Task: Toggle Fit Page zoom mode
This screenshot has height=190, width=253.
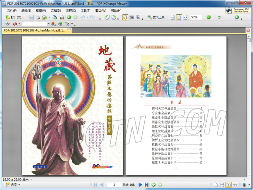Action: [179, 17]
